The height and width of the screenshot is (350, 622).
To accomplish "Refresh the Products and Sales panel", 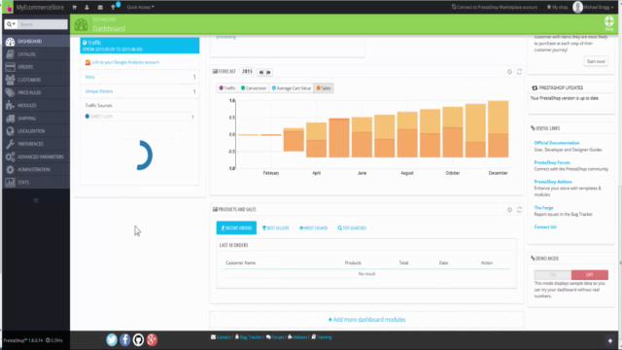I will pyautogui.click(x=519, y=210).
